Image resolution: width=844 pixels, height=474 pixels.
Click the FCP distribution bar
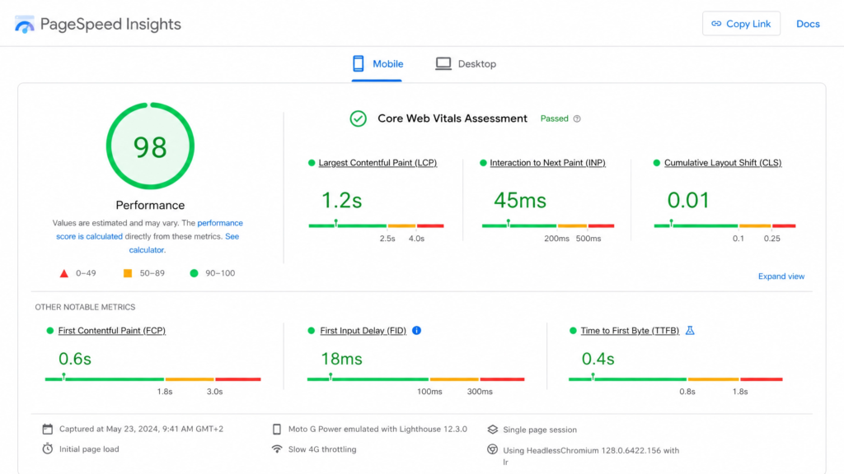coord(152,379)
